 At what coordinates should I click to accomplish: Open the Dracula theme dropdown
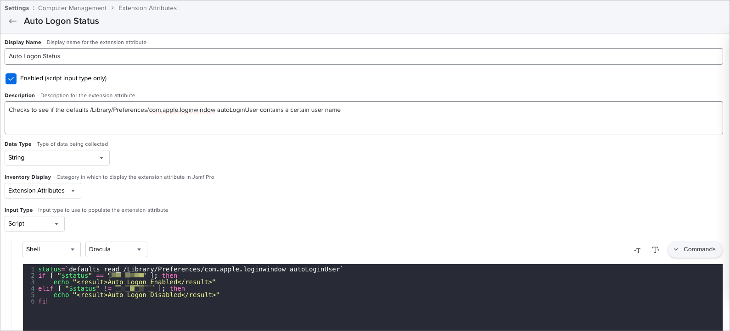tap(116, 249)
